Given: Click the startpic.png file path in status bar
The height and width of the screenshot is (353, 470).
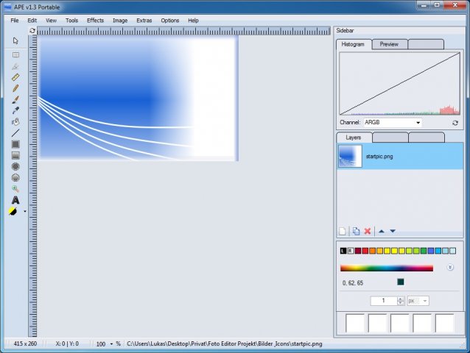Looking at the screenshot, I should [x=225, y=343].
